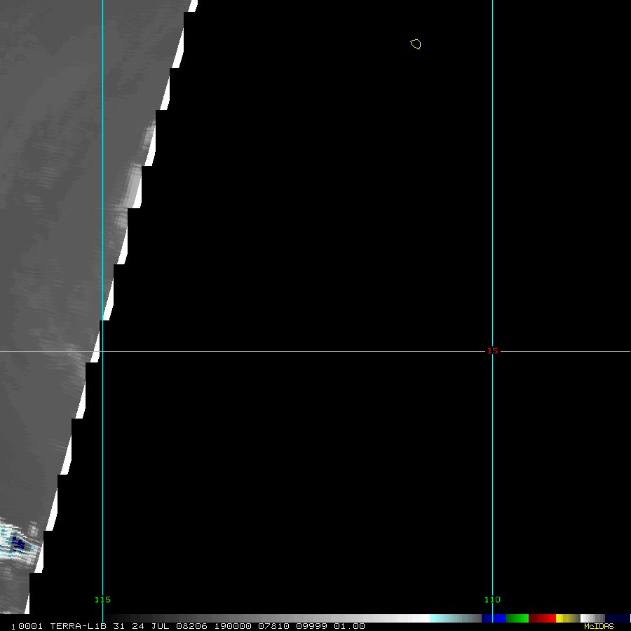Screen dimensions: 631x631
Task: Click the 0001 image number text
Action: click(x=31, y=626)
